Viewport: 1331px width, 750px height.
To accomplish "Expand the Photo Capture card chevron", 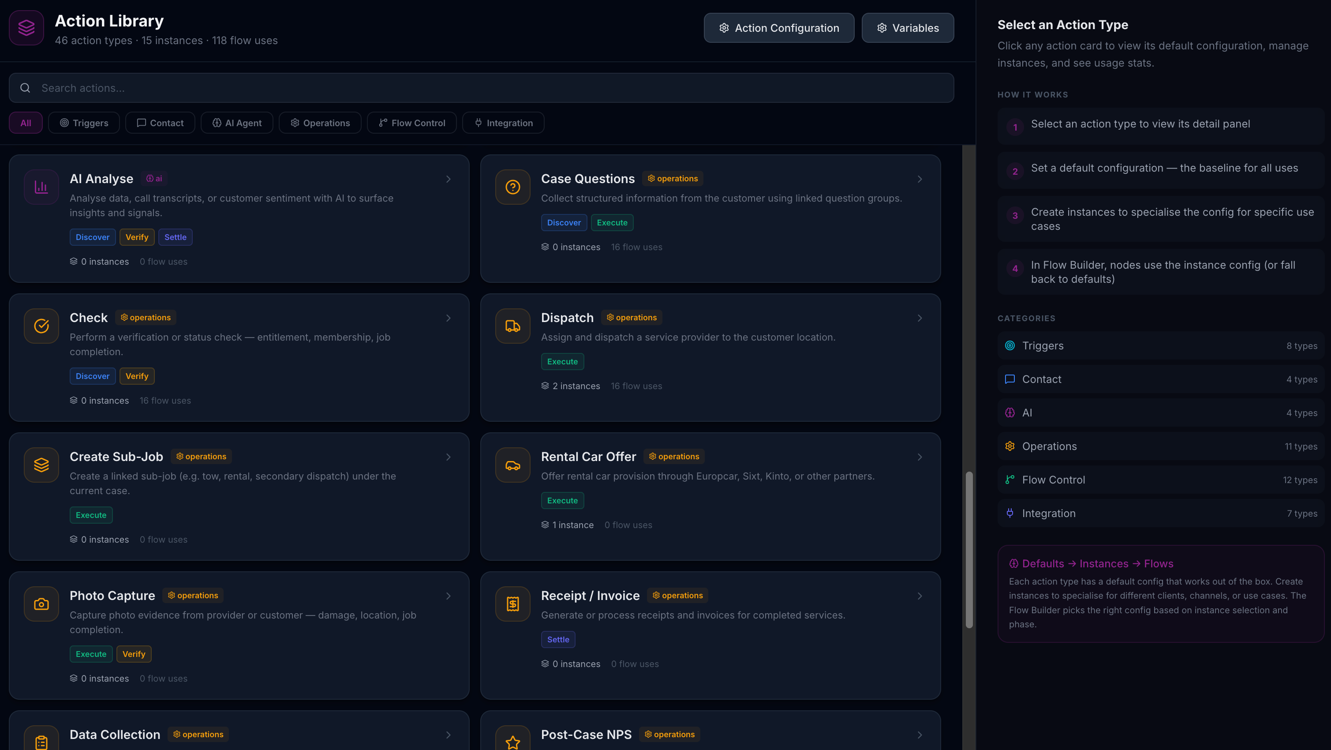I will [x=449, y=596].
